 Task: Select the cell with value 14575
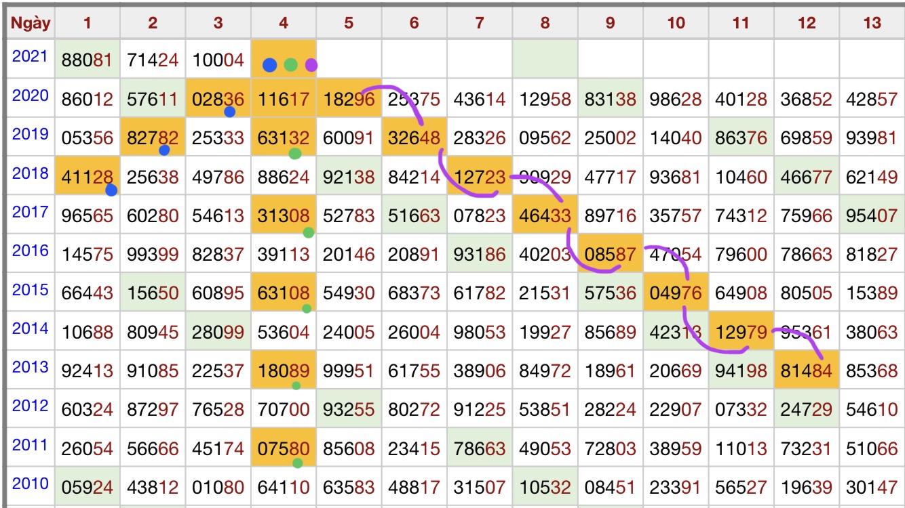click(x=88, y=254)
